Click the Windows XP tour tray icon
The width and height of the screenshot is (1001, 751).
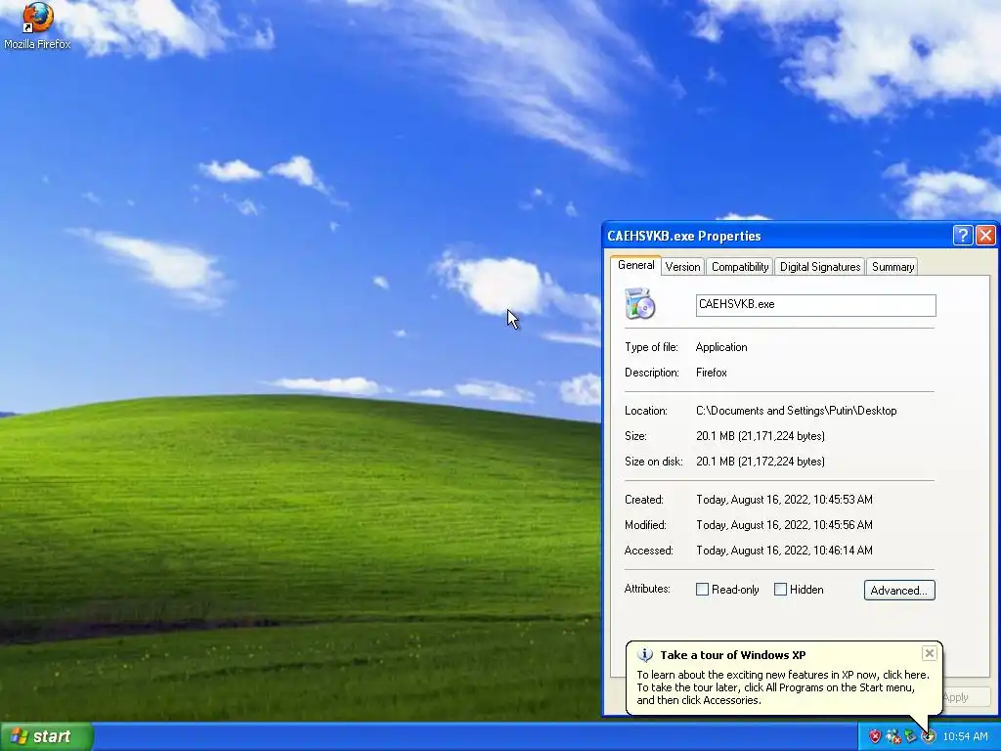[929, 736]
